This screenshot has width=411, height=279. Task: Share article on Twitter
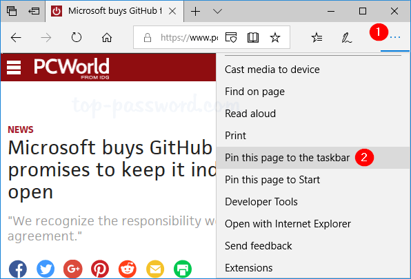[x=46, y=269]
